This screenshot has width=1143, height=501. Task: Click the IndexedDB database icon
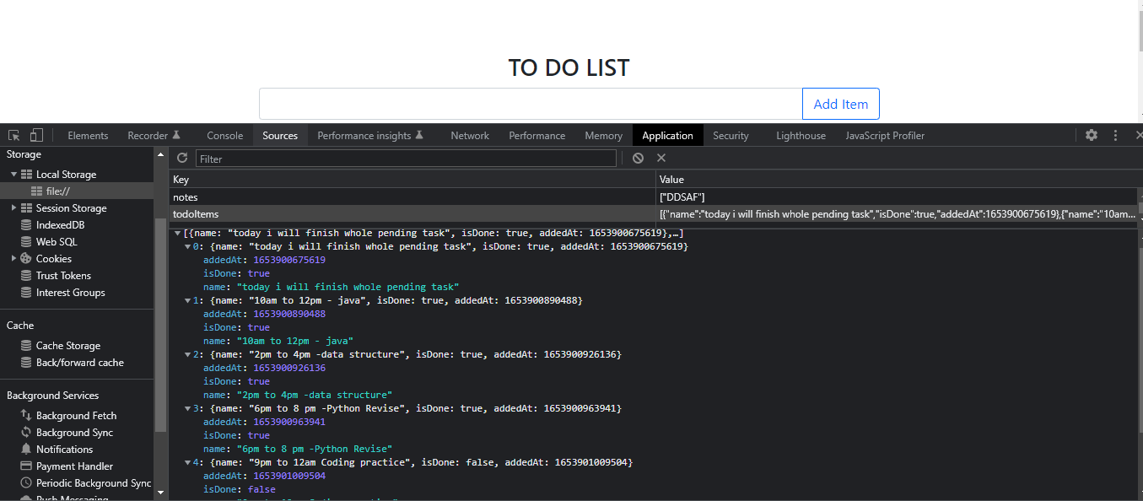(x=27, y=225)
